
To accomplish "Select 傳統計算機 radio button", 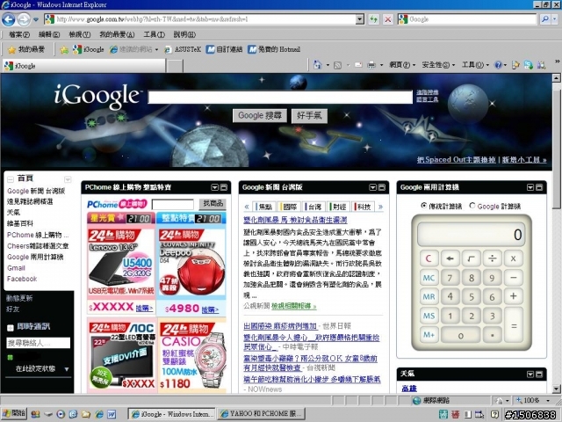I will tap(424, 206).
